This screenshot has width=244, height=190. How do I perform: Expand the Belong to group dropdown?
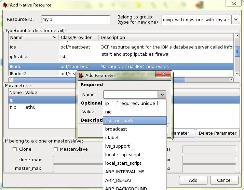pos(236,20)
